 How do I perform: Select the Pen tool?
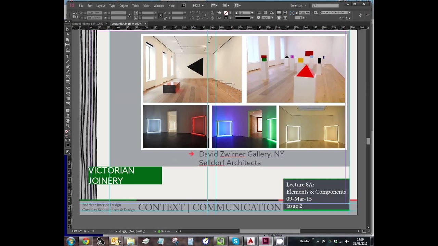coord(68,67)
